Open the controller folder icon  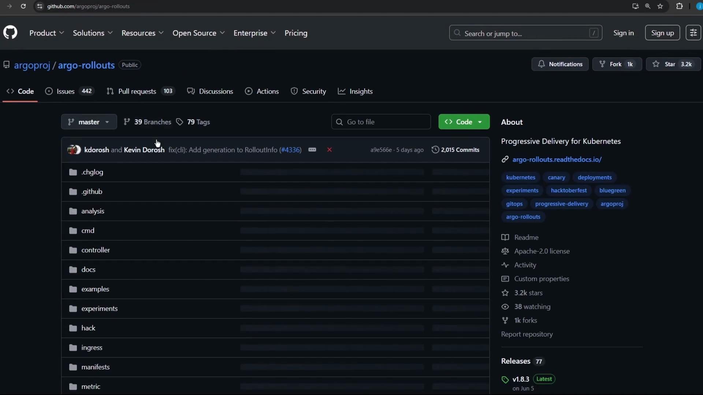click(x=73, y=250)
